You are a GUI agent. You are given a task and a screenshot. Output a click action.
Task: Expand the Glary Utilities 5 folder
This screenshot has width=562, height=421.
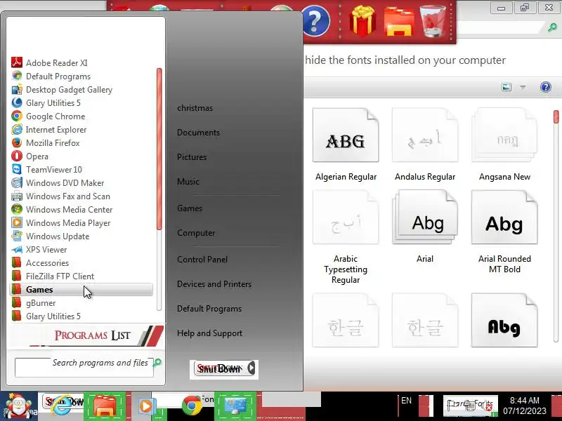(46, 316)
